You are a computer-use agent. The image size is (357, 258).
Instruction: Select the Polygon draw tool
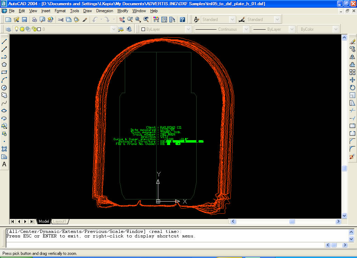click(4, 64)
